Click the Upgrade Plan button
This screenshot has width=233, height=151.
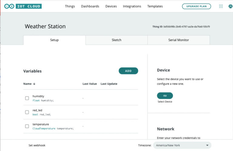(x=196, y=6)
